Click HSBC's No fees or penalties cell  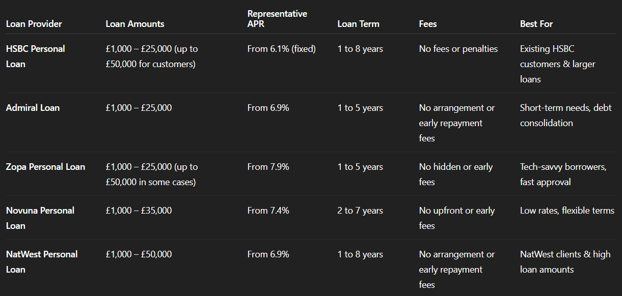tap(458, 49)
